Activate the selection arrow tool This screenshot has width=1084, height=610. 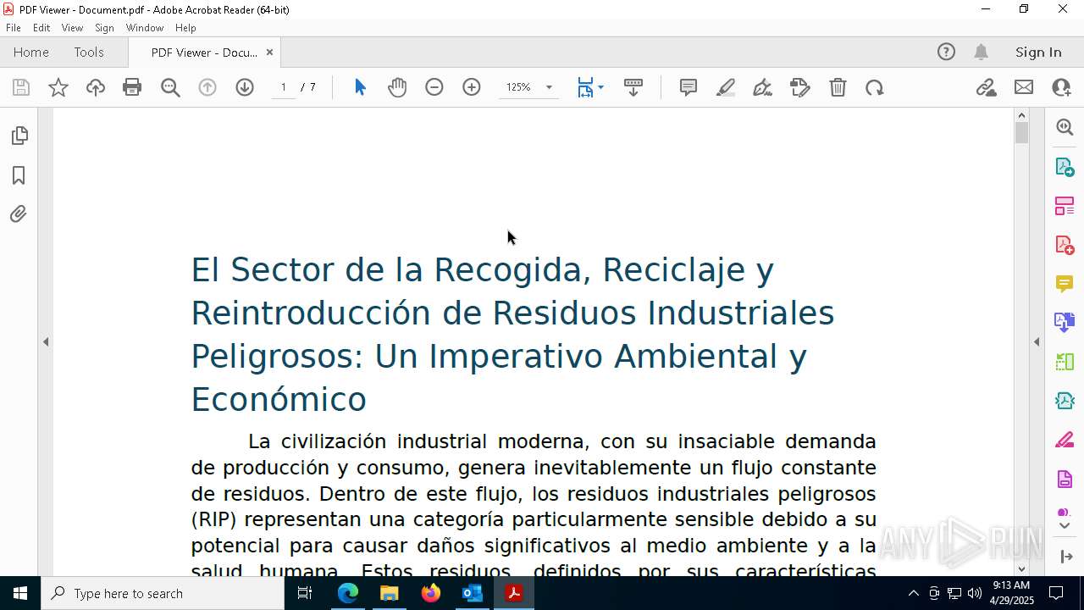(360, 87)
